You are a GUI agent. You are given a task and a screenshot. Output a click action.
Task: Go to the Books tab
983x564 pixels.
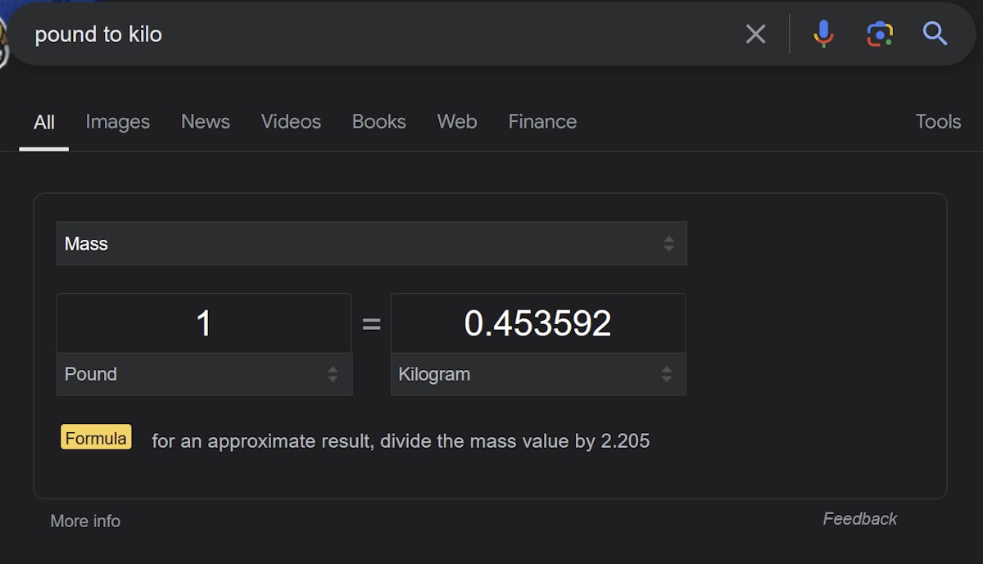click(x=378, y=122)
